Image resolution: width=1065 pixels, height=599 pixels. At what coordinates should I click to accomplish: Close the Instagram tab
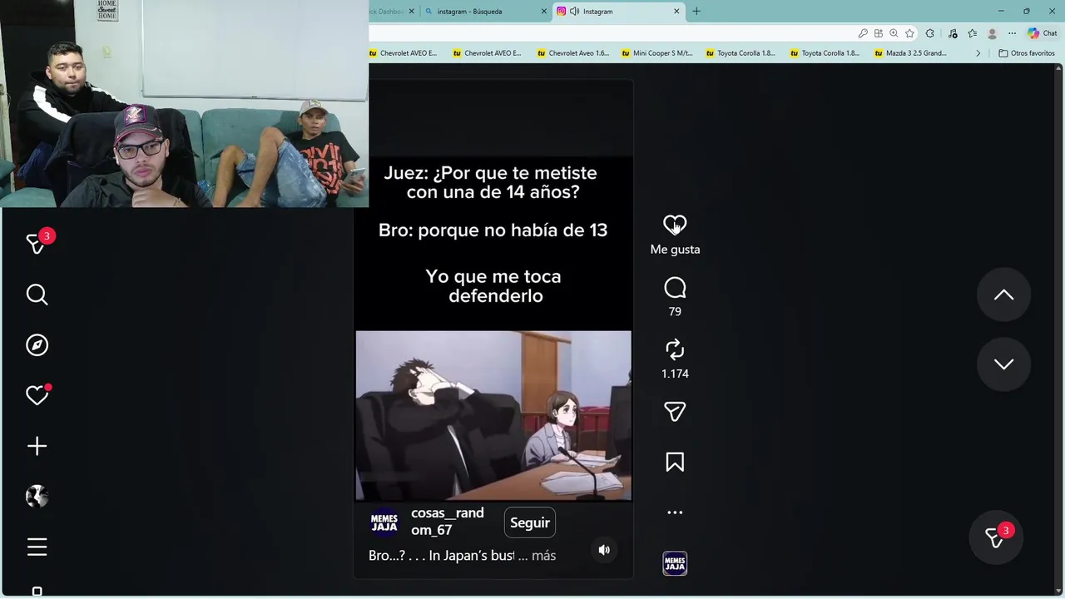[x=676, y=12]
